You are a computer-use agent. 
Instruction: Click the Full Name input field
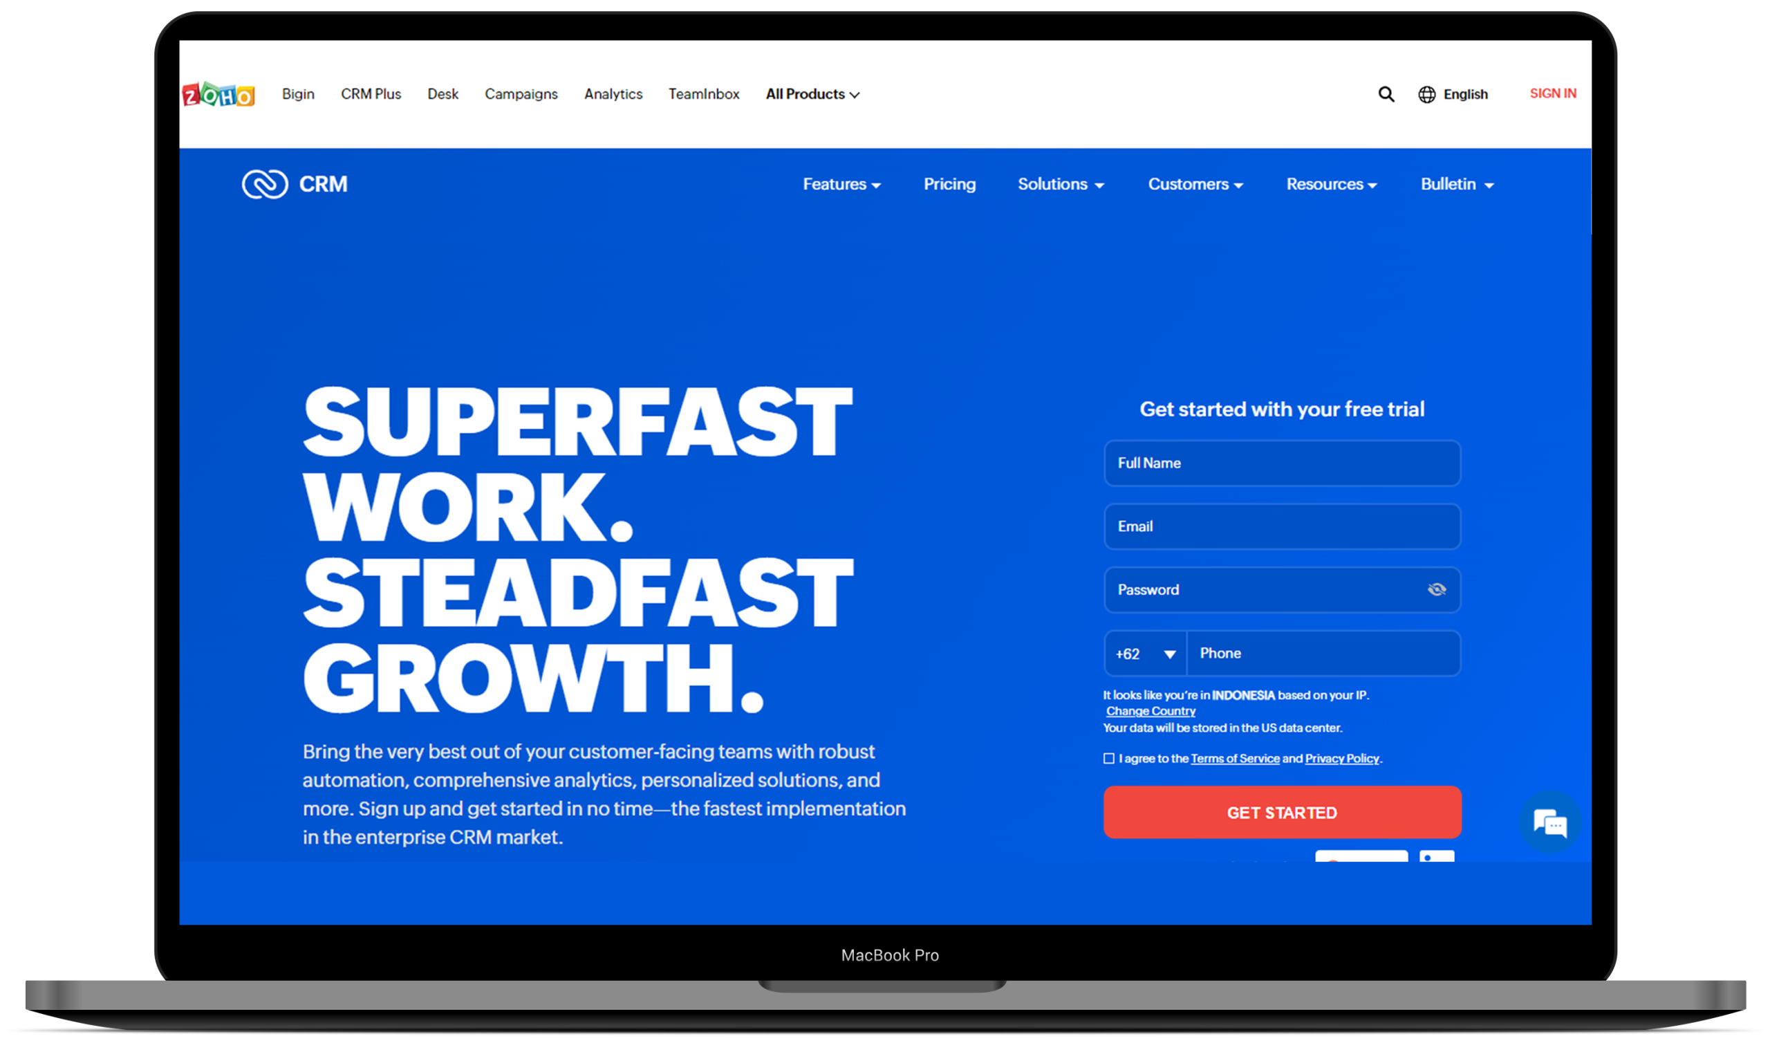click(1281, 463)
